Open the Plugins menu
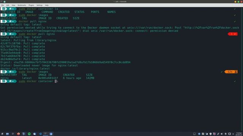 [x=31, y=5]
